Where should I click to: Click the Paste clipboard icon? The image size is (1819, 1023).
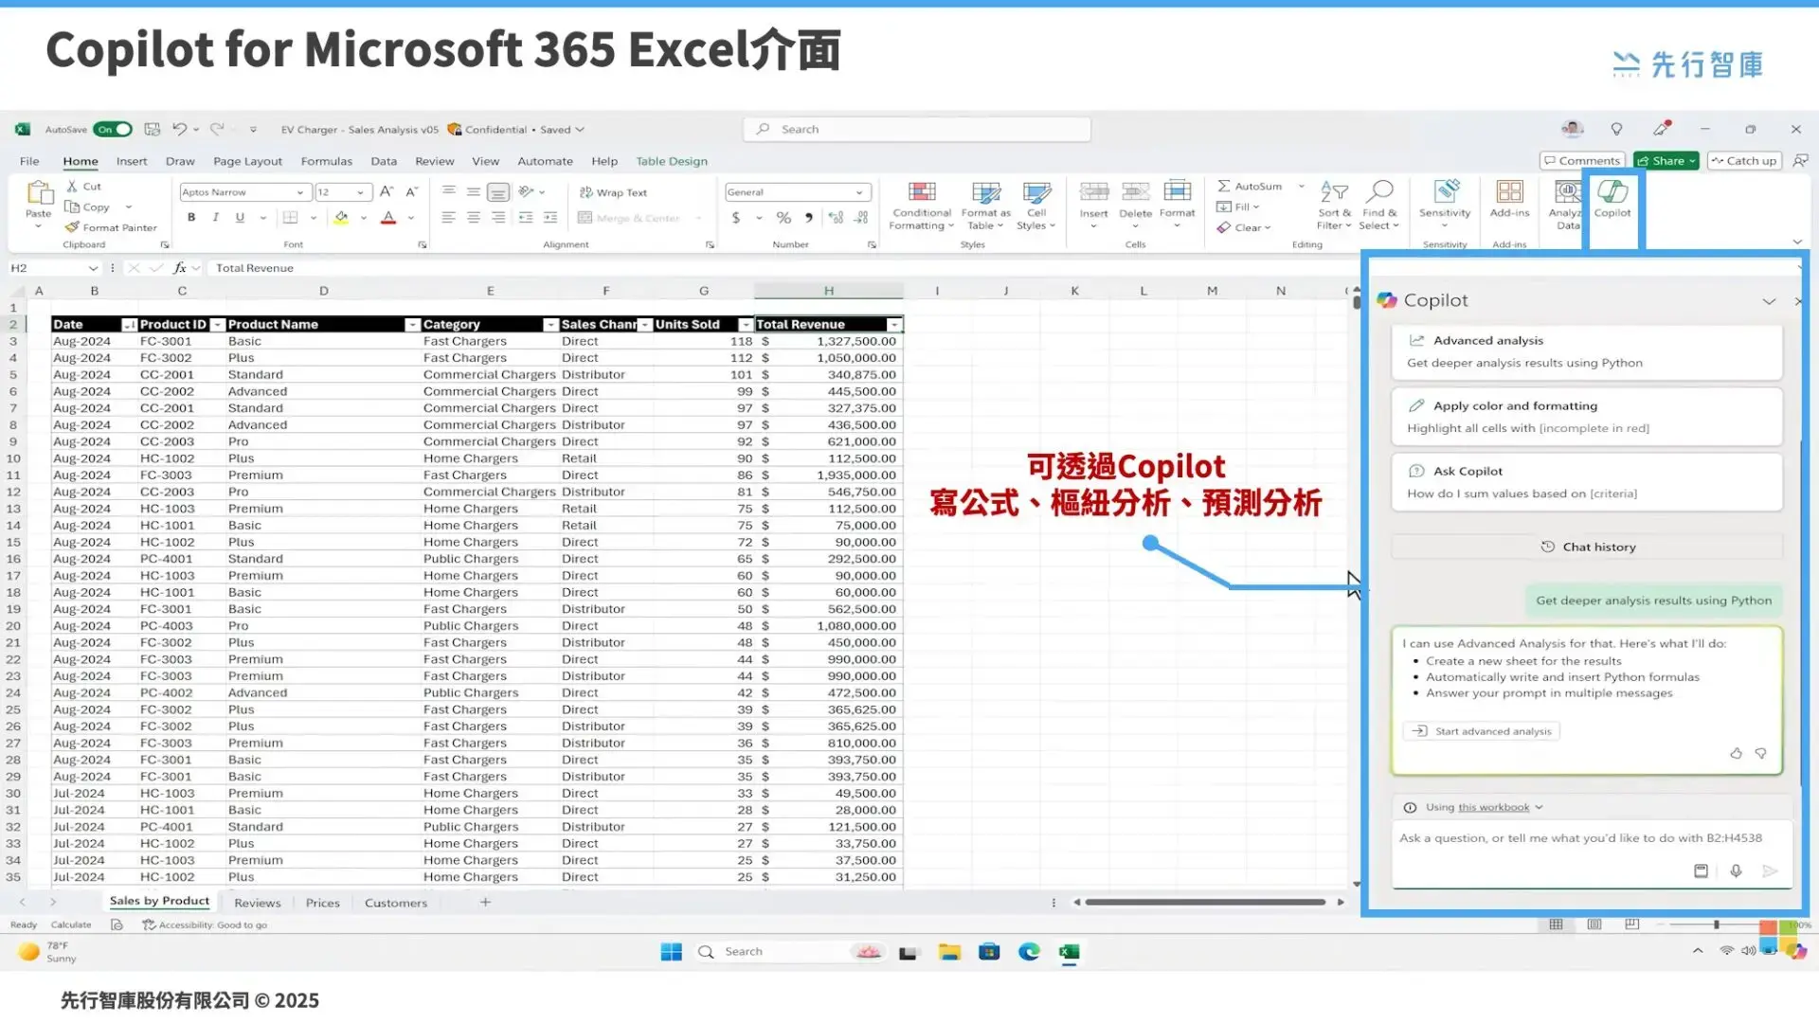tap(39, 193)
